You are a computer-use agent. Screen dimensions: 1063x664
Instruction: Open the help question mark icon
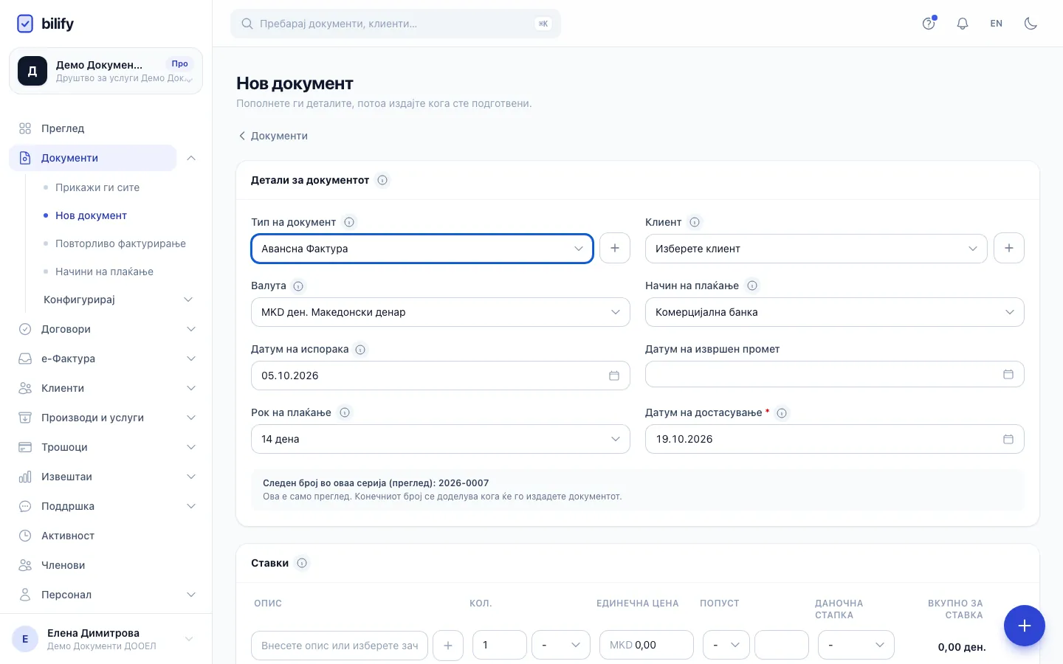(929, 24)
